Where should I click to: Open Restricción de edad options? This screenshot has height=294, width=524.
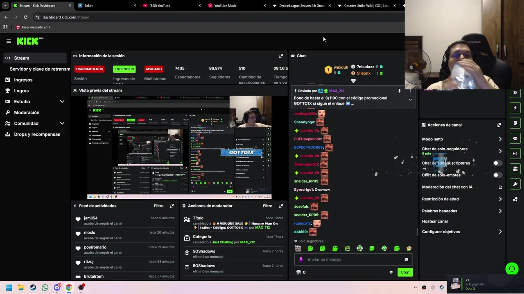pyautogui.click(x=462, y=199)
